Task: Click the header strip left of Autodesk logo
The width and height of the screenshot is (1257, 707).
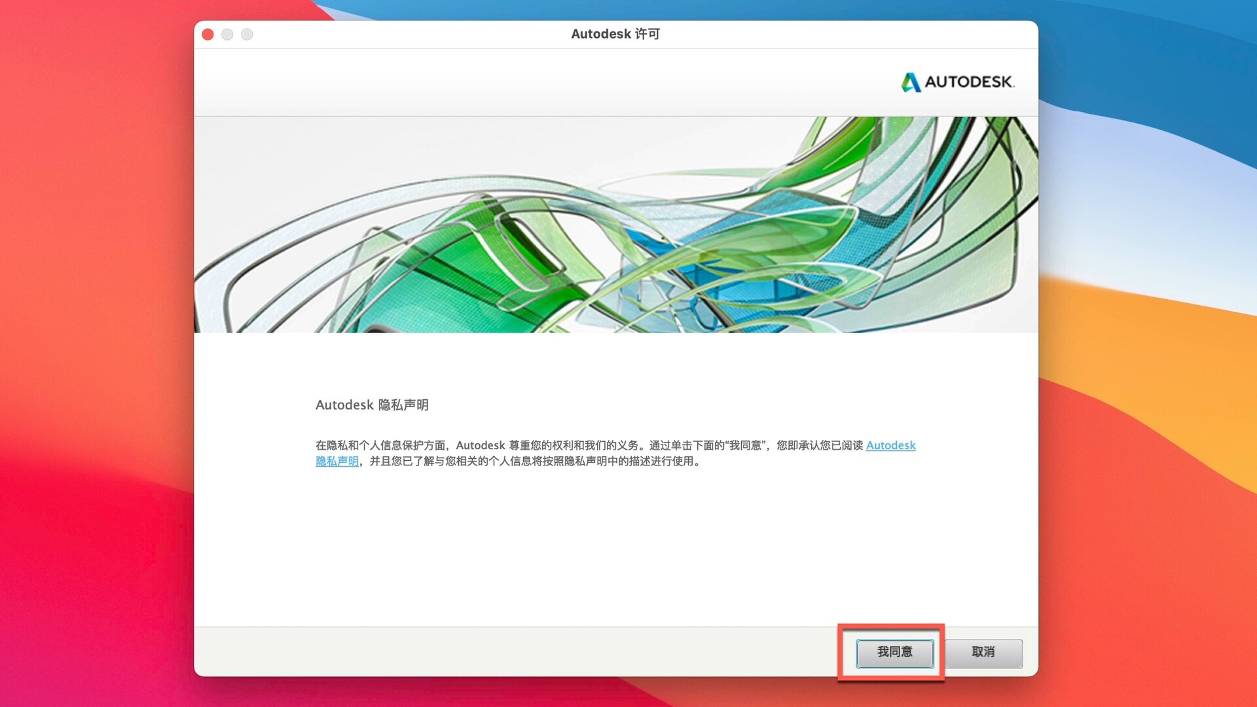Action: point(524,82)
